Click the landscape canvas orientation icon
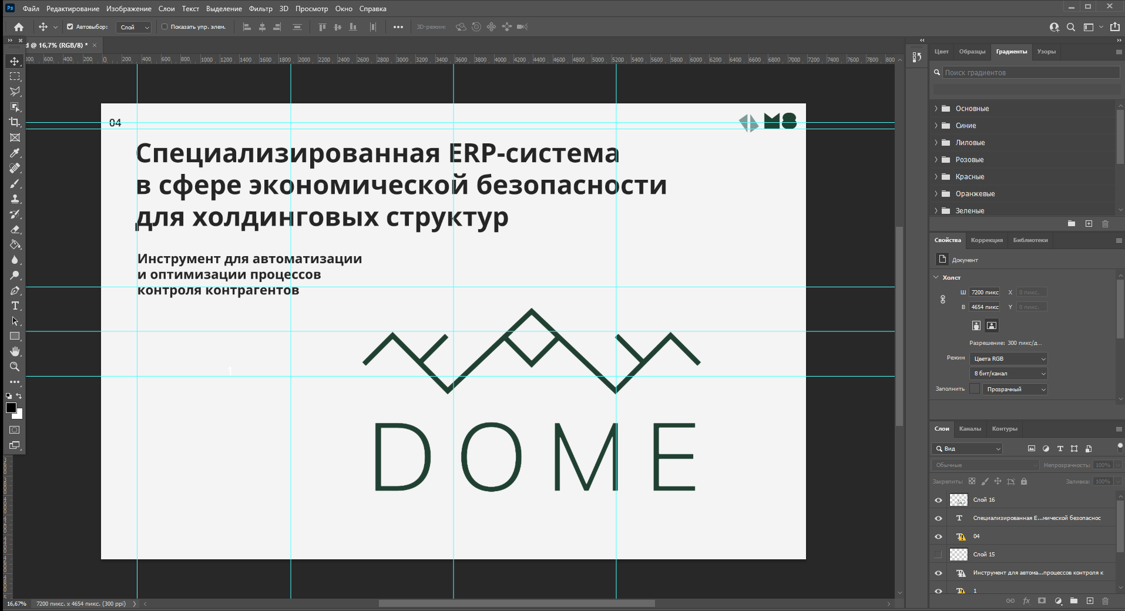 (x=992, y=325)
